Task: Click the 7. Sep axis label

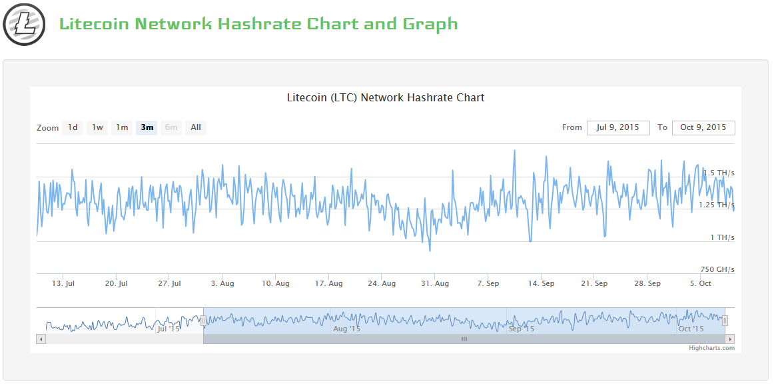Action: click(x=488, y=284)
